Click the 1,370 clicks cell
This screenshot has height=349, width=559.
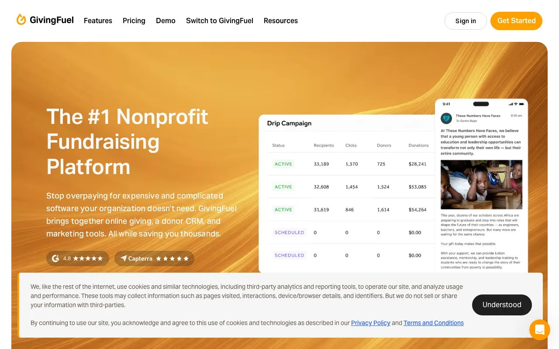(x=352, y=164)
